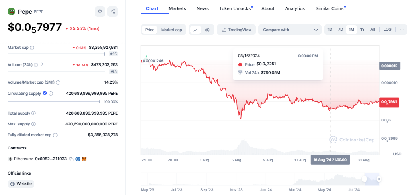Click max supply value 420,690,000,000,000 PEPE
This screenshot has height=195, width=415.
pyautogui.click(x=92, y=124)
